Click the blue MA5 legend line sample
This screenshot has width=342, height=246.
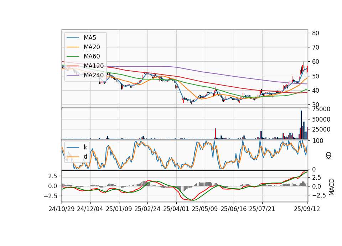pyautogui.click(x=73, y=38)
